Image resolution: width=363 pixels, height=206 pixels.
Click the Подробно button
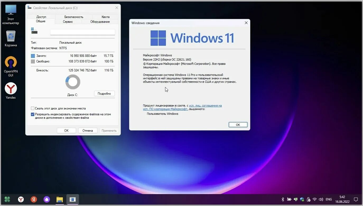click(104, 94)
